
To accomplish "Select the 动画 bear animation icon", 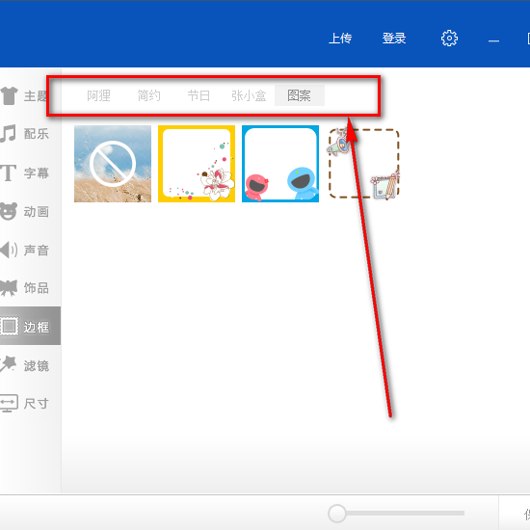I will coord(9,212).
